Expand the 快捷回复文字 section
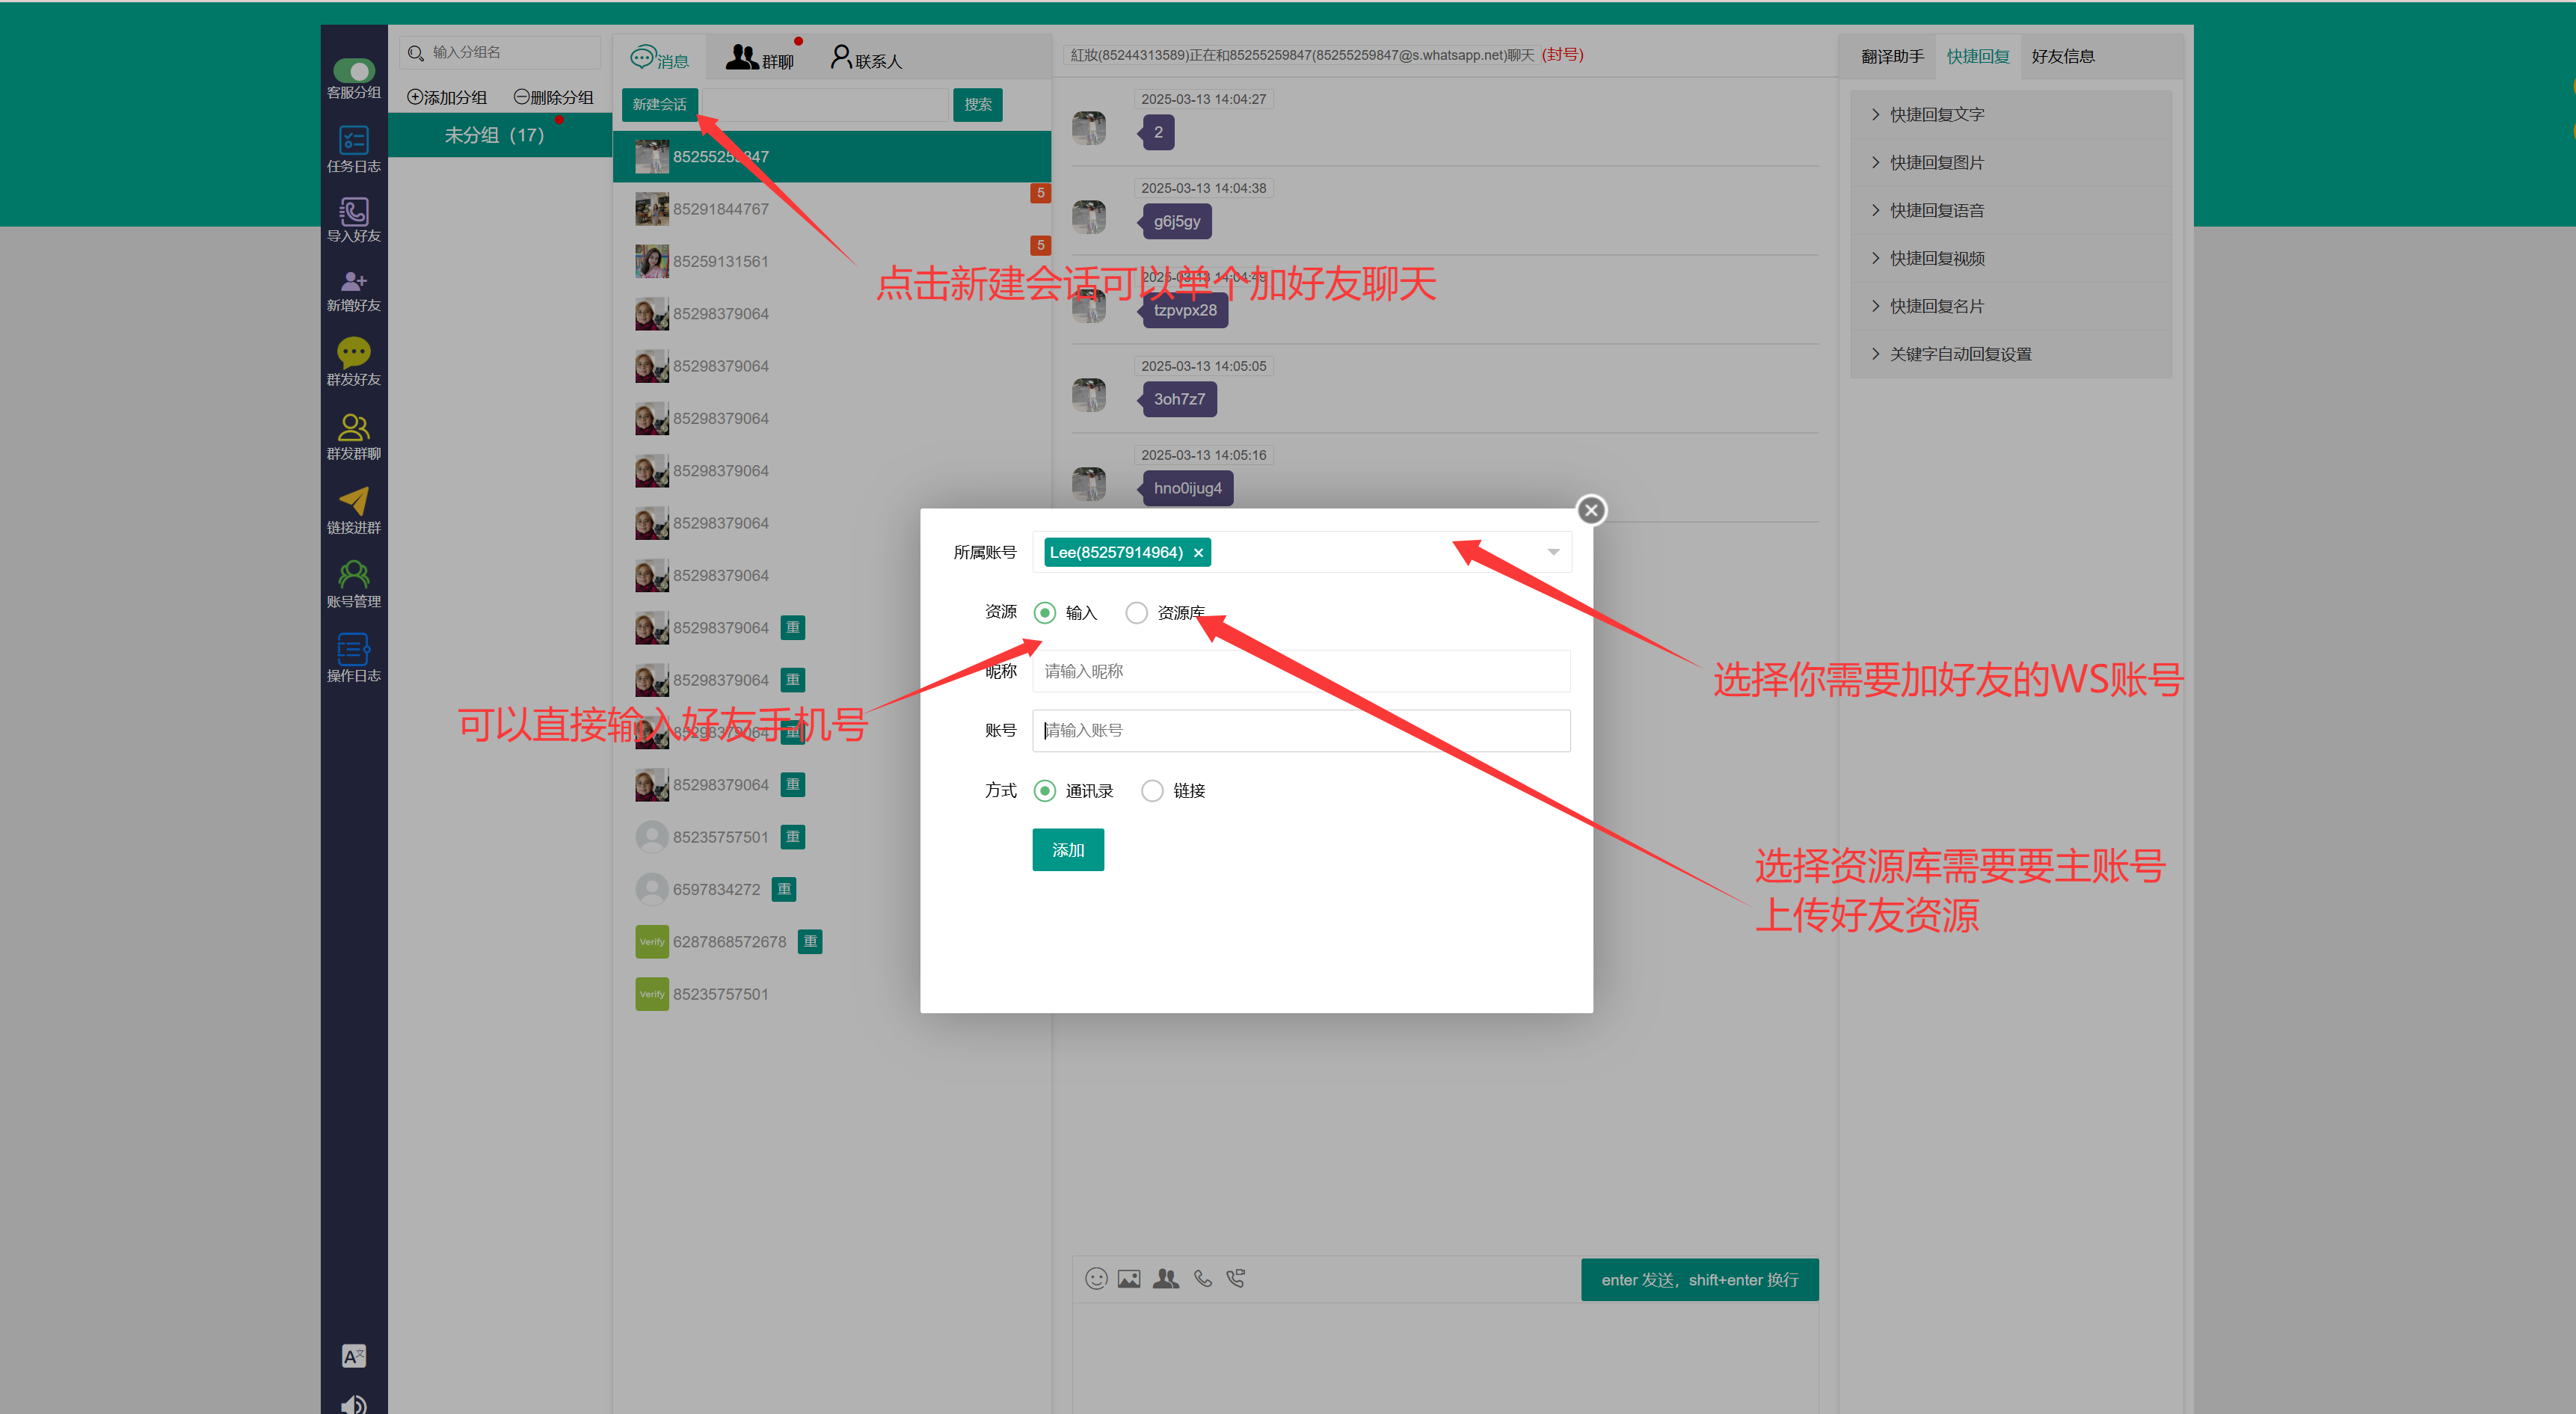Viewport: 2576px width, 1414px height. [1936, 115]
